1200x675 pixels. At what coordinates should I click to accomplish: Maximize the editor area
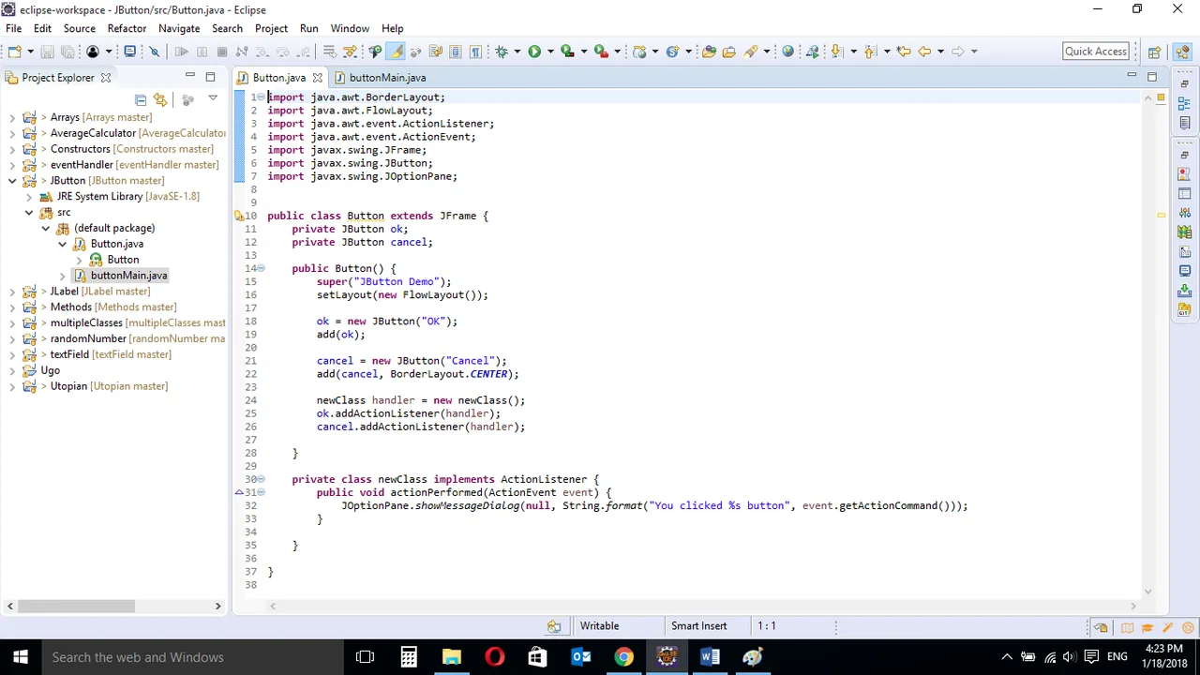point(1152,77)
